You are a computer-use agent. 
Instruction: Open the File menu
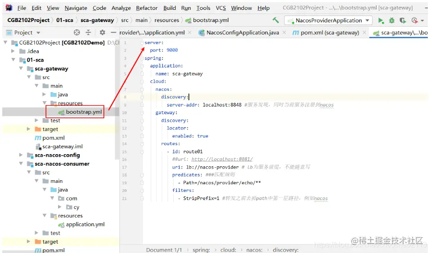22,8
